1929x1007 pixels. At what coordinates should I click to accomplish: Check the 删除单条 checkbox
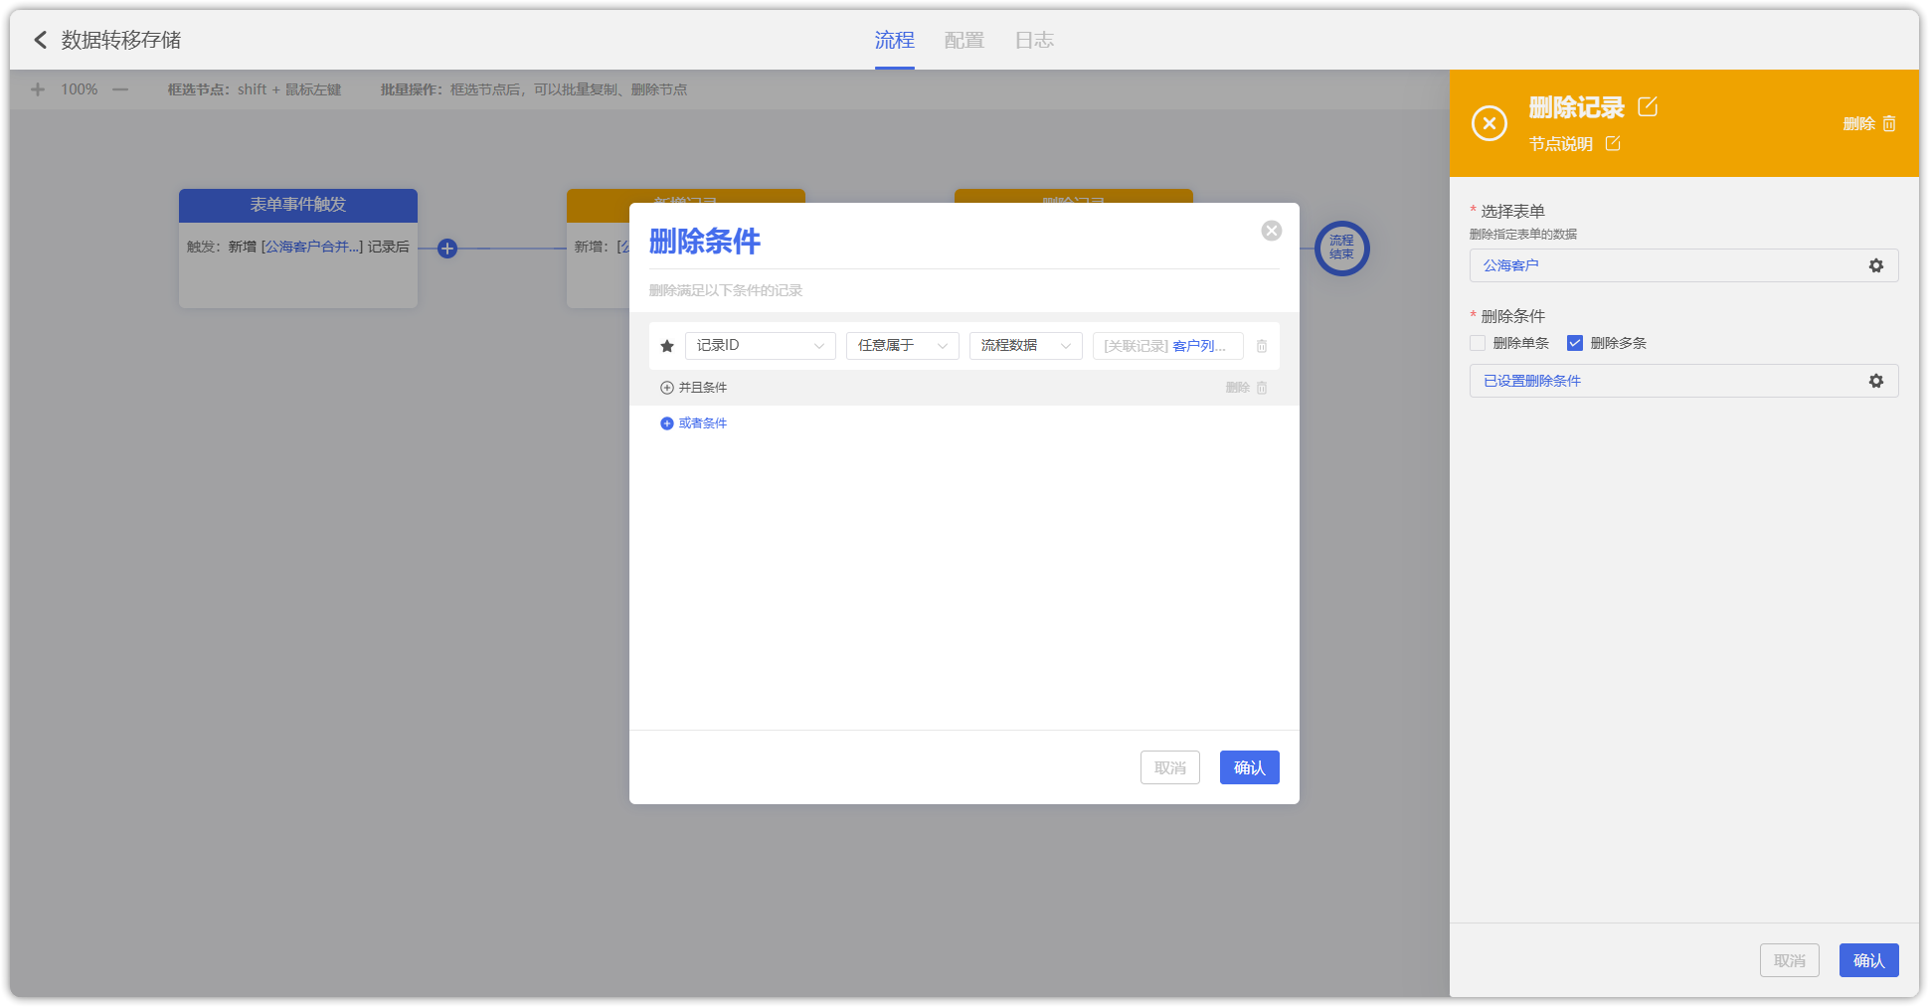click(x=1478, y=343)
